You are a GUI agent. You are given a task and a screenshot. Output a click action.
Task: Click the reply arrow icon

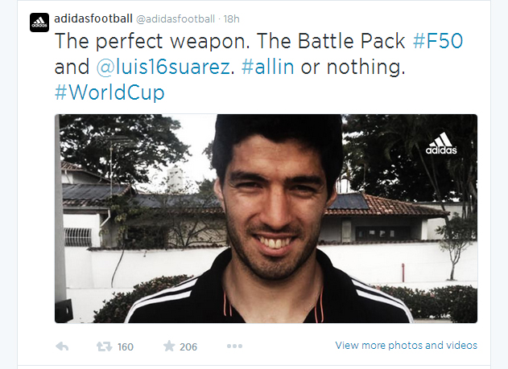point(62,346)
